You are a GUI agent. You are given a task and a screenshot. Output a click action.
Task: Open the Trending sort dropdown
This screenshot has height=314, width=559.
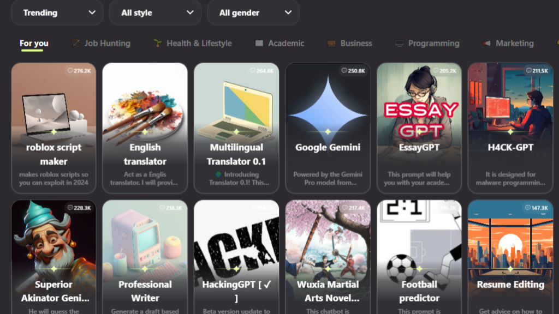click(x=57, y=13)
